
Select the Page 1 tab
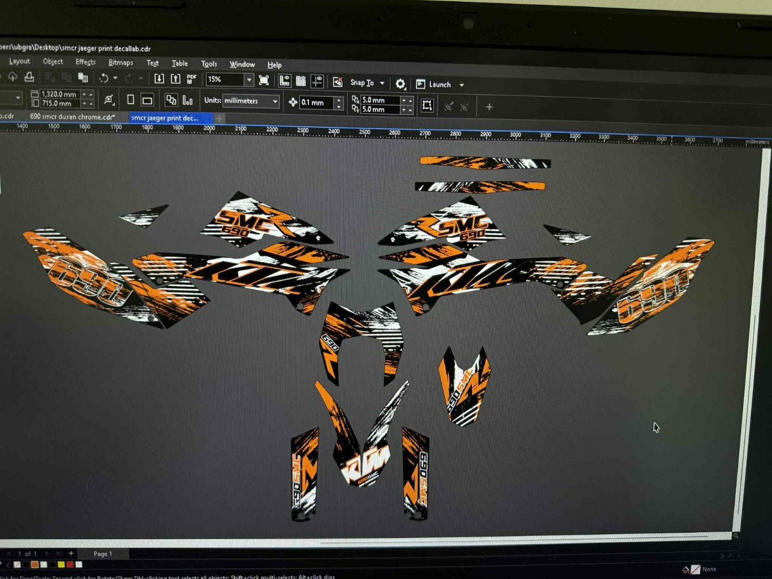pyautogui.click(x=102, y=553)
